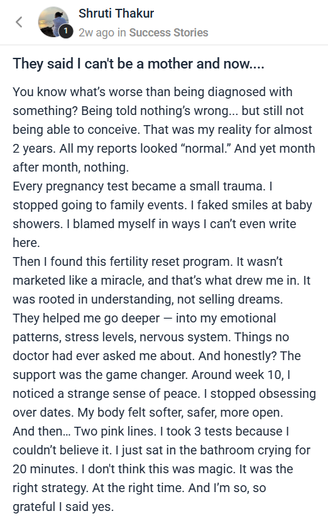This screenshot has height=516, width=328.
Task: Click the line 'support was the game changer'
Action: [151, 375]
